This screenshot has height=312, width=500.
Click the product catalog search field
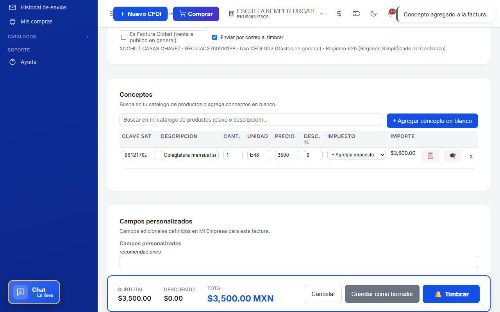(251, 120)
